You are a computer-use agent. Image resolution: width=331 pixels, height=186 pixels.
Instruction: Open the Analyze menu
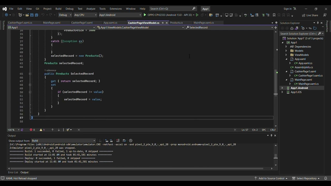tap(91, 9)
